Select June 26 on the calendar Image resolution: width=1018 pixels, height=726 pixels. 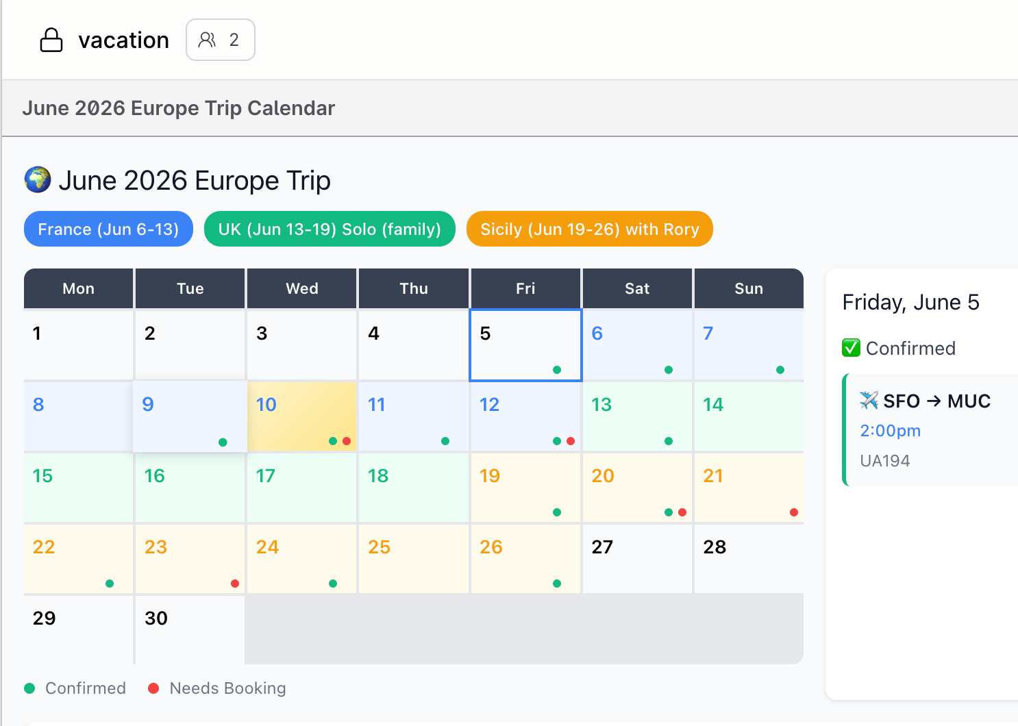(525, 559)
